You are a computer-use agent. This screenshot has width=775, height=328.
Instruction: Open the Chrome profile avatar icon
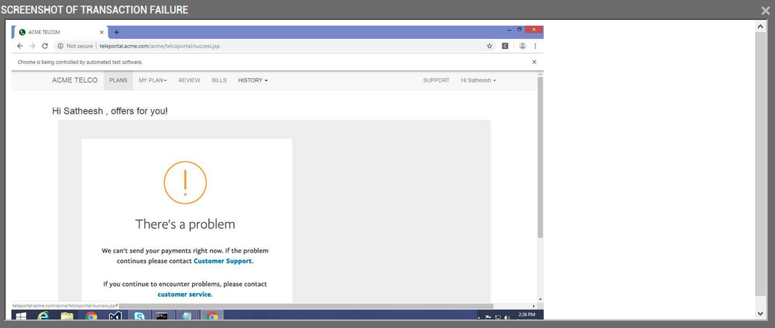point(522,46)
